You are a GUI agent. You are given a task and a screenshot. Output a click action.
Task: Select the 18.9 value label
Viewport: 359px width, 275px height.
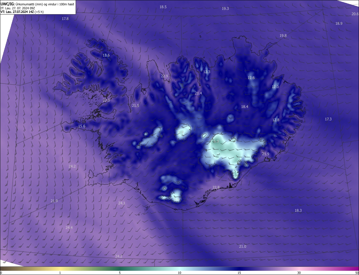tap(339, 24)
